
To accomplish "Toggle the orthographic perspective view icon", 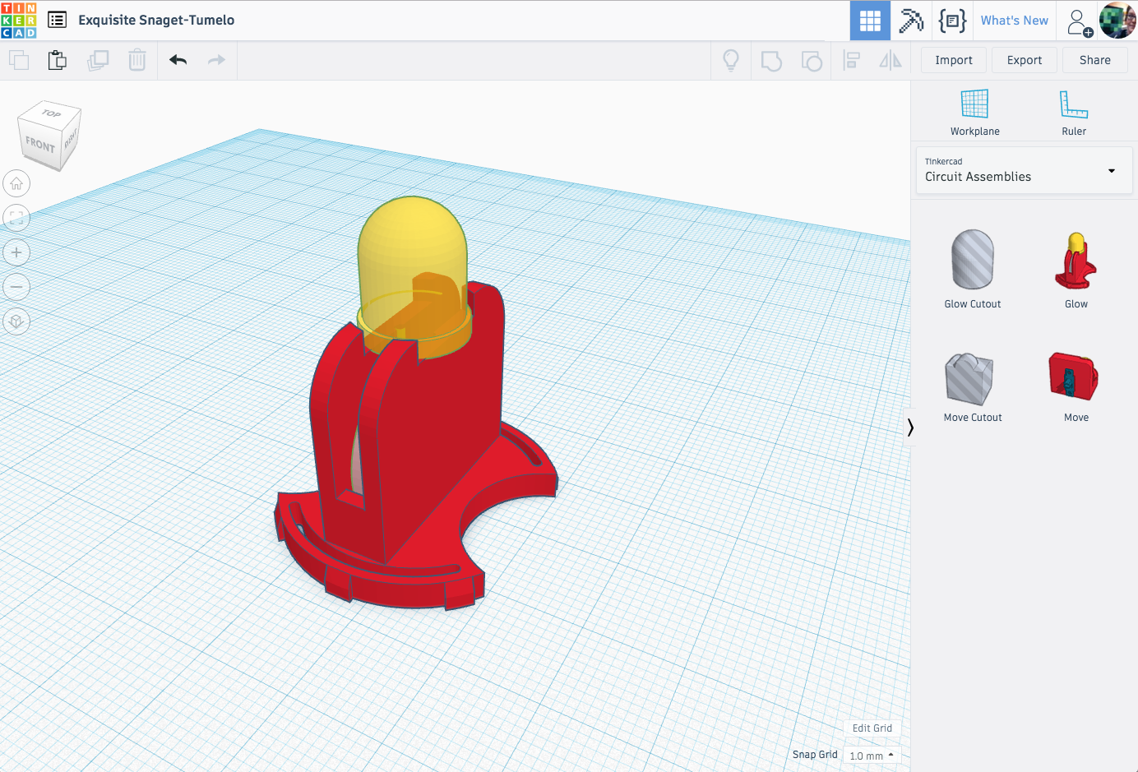I will (16, 321).
